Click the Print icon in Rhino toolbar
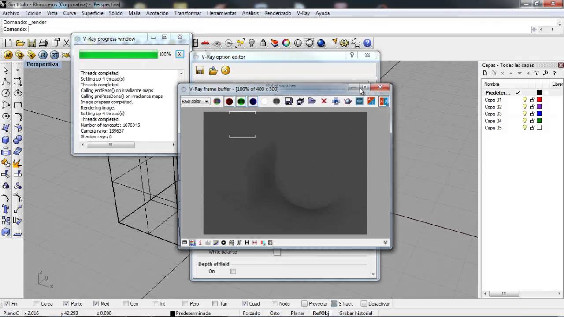Screen dimensions: 564x317 (43, 43)
